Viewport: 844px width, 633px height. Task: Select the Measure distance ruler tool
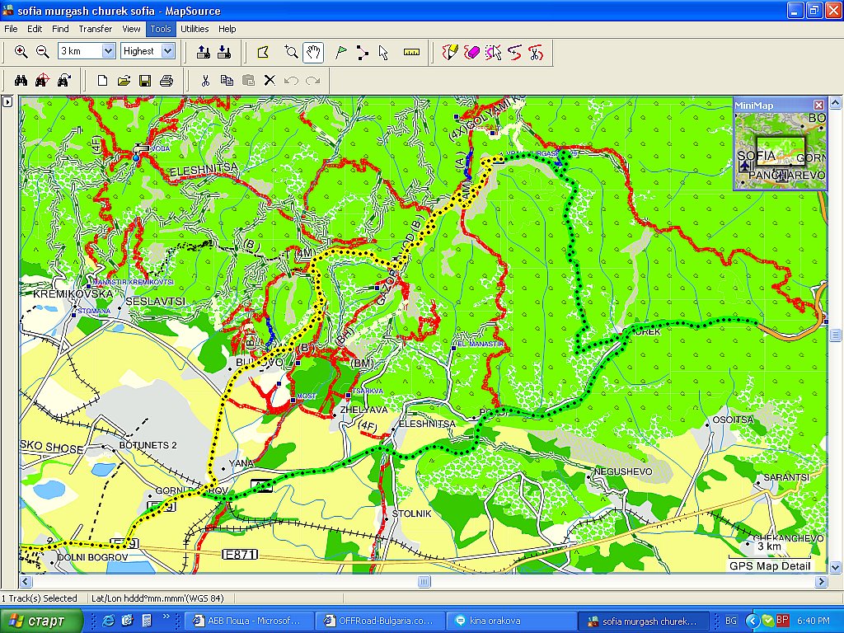click(x=411, y=52)
